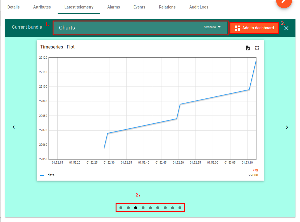The width and height of the screenshot is (300, 222).
Task: Expand the Timeseries widget to fullscreen
Action: coord(257,48)
